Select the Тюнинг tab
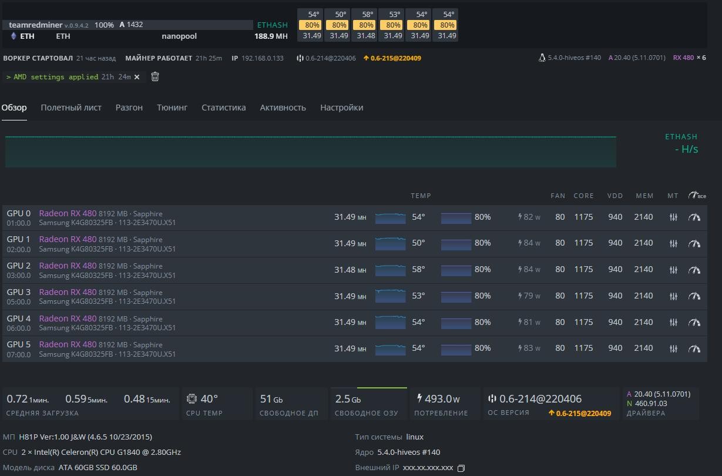Viewport: 722px width, 476px height. coord(172,108)
